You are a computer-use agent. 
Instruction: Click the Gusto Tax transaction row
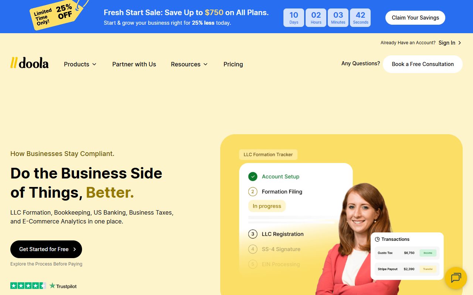click(407, 253)
